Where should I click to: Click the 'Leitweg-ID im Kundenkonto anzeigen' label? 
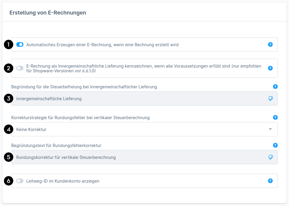[63, 181]
